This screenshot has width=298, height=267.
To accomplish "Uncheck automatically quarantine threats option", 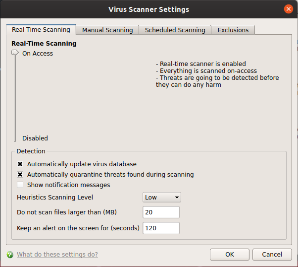I will 20,175.
